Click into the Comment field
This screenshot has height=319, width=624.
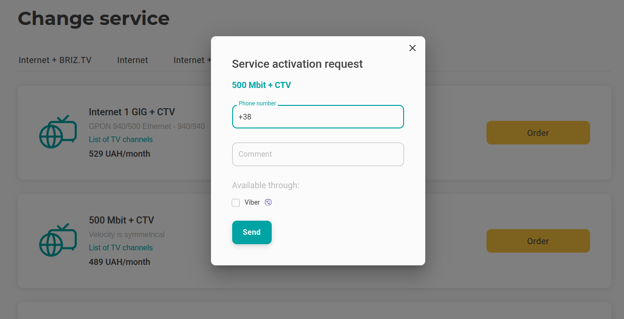click(x=318, y=154)
